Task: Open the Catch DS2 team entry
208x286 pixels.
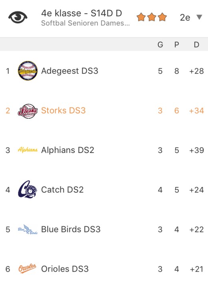Action: tap(104, 190)
